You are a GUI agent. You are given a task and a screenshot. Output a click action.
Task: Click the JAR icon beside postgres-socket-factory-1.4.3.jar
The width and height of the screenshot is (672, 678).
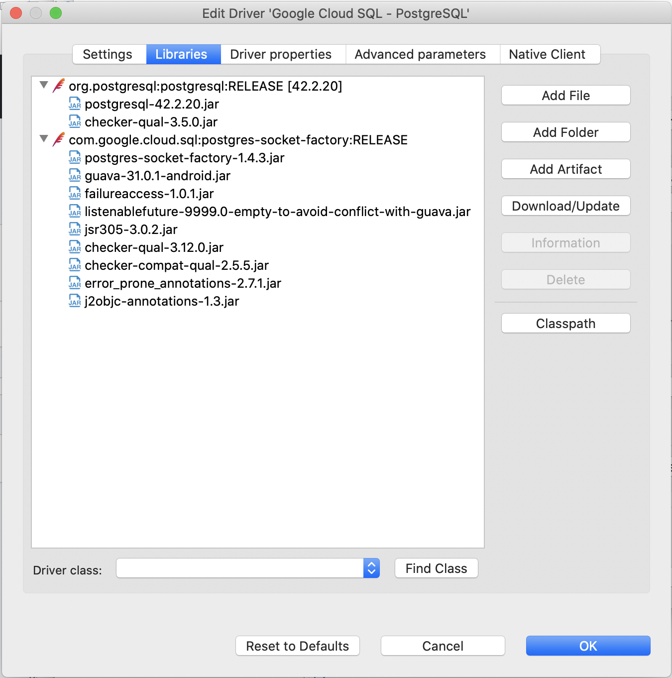tap(75, 158)
